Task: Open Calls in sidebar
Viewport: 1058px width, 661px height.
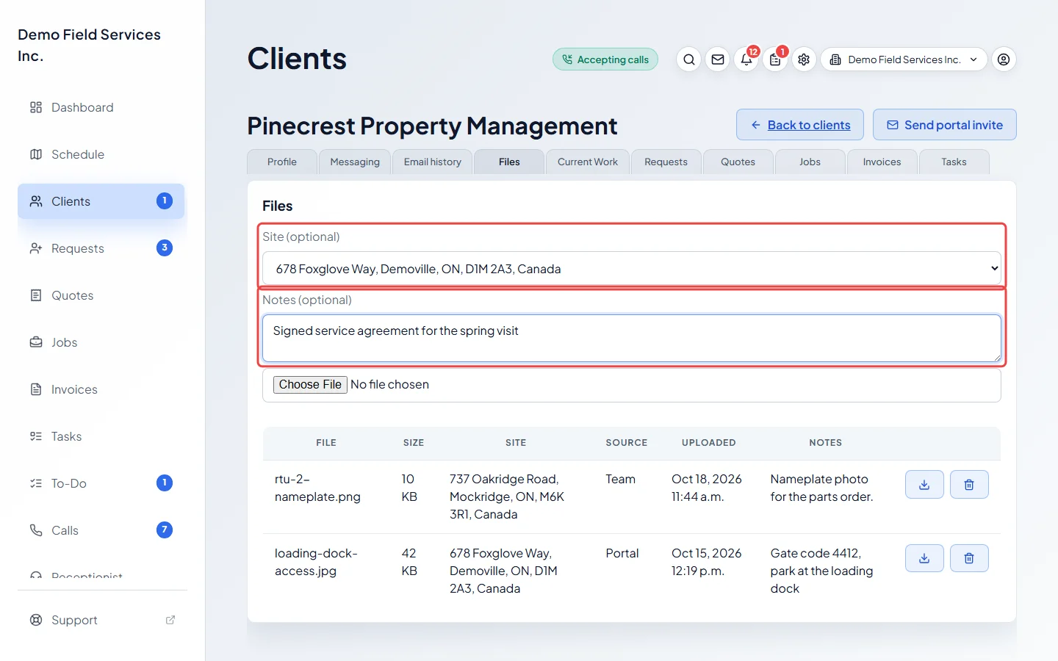Action: coord(101,530)
